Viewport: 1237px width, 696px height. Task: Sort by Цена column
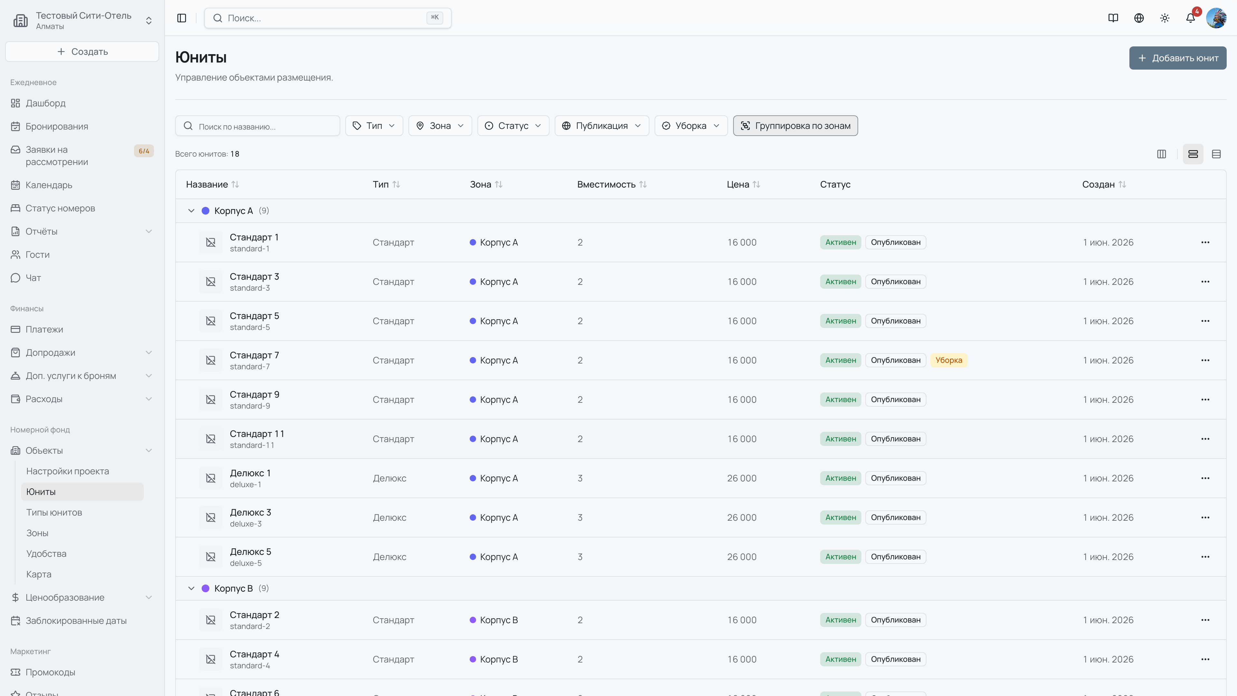tap(743, 184)
